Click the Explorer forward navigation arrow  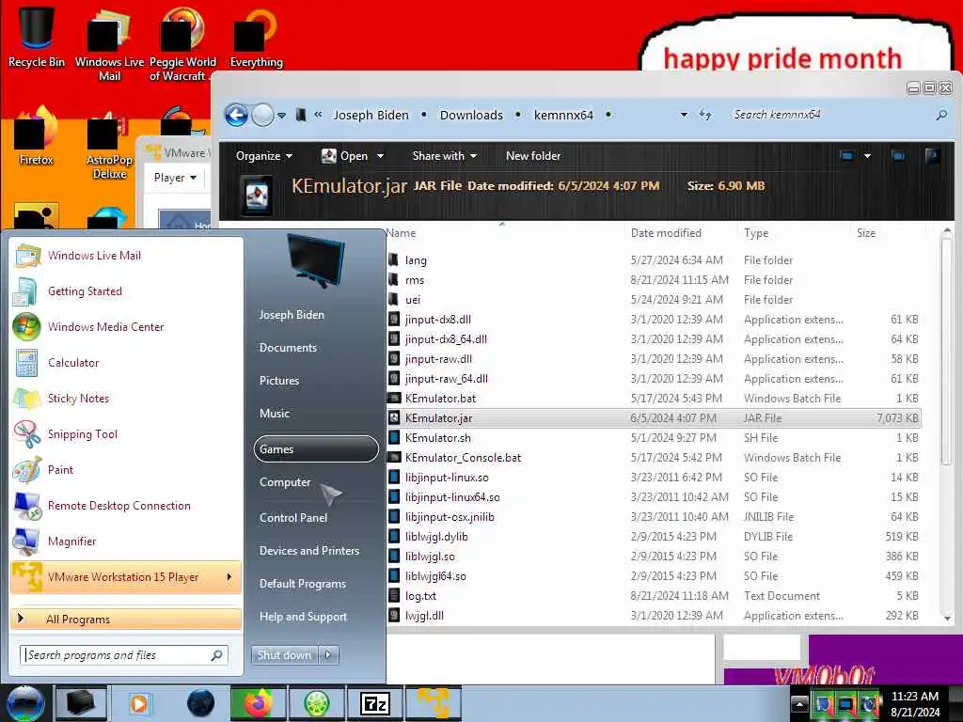click(263, 115)
